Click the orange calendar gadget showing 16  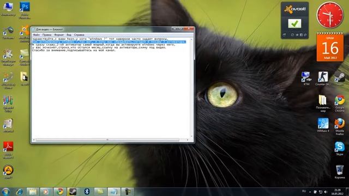point(330,47)
